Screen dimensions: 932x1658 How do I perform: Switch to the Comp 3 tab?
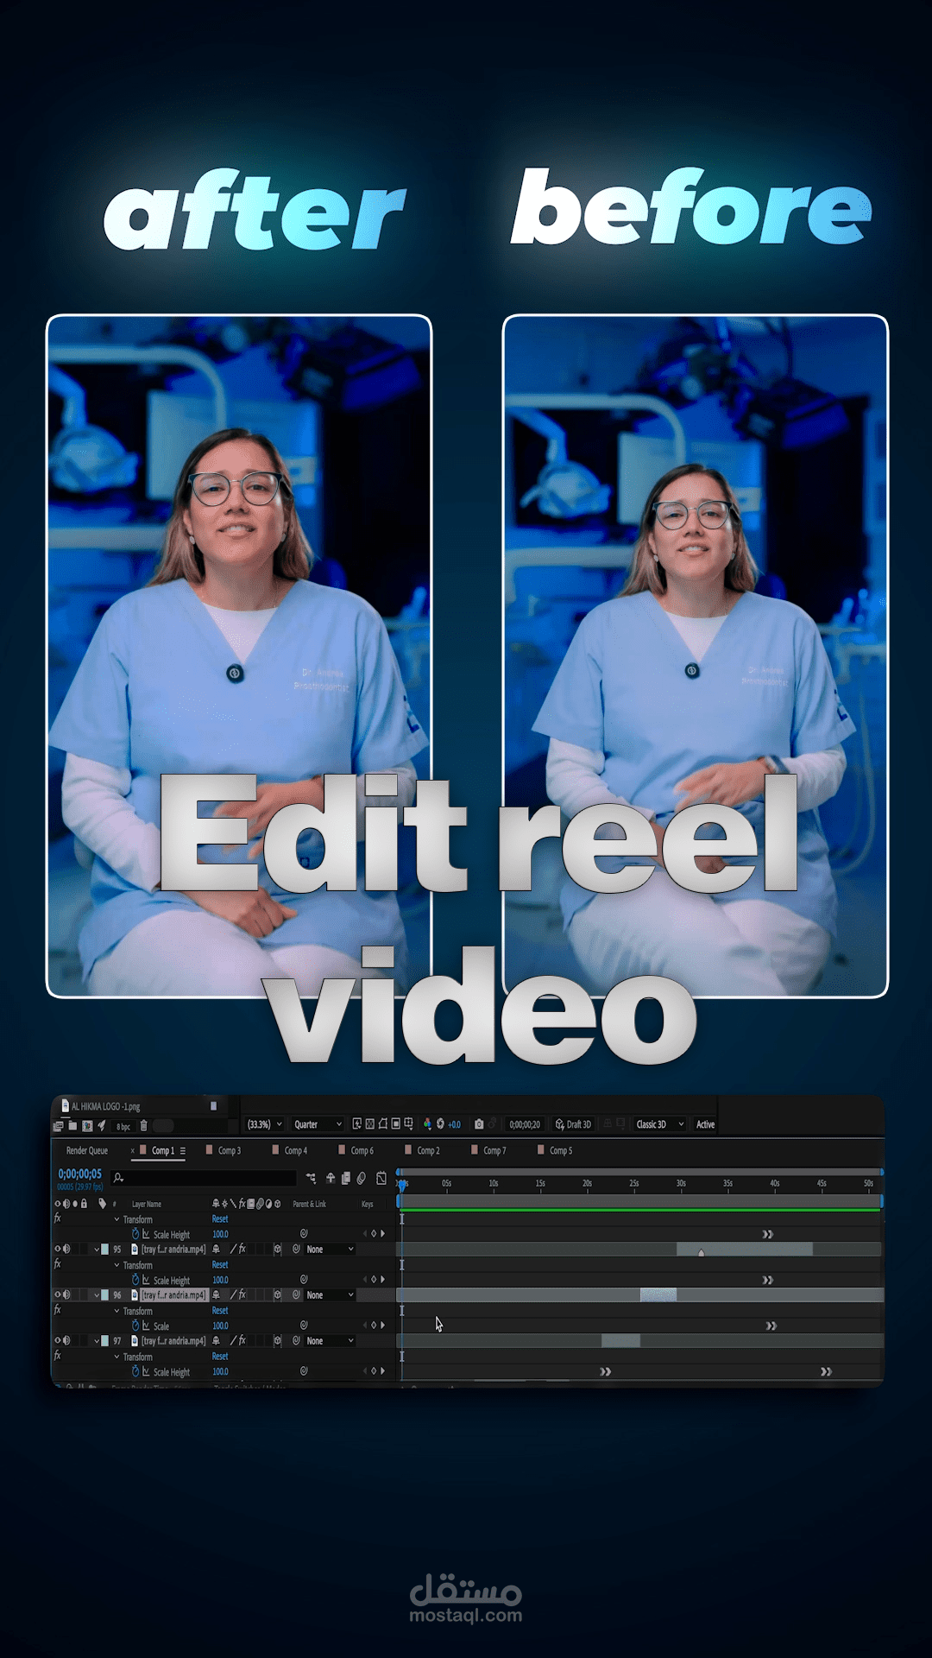tap(229, 1150)
